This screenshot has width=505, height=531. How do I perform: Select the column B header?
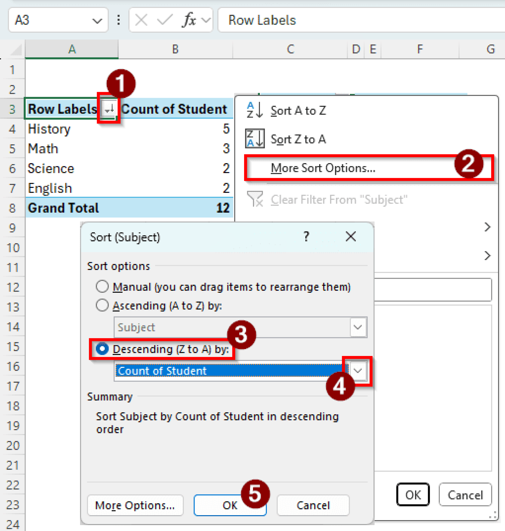coord(175,49)
